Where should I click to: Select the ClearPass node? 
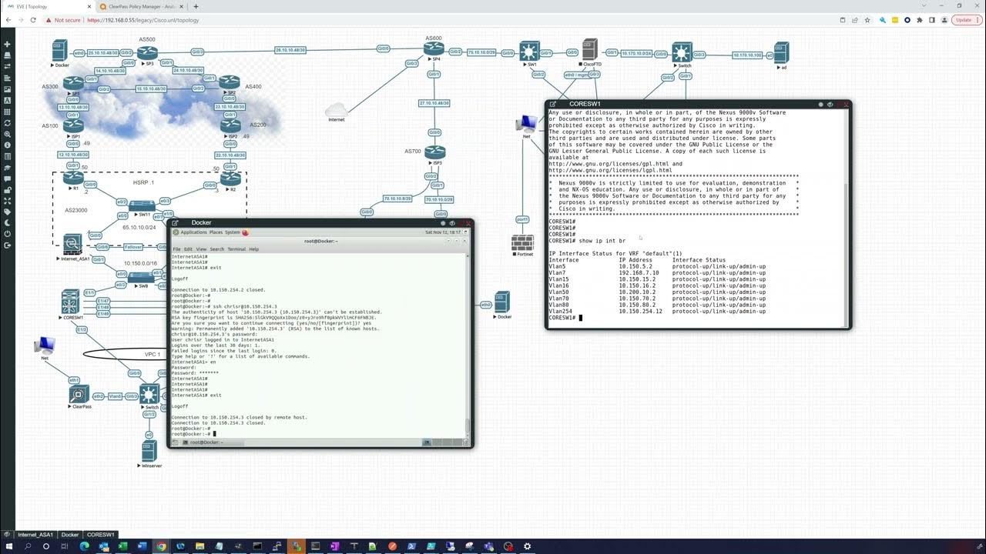click(79, 395)
